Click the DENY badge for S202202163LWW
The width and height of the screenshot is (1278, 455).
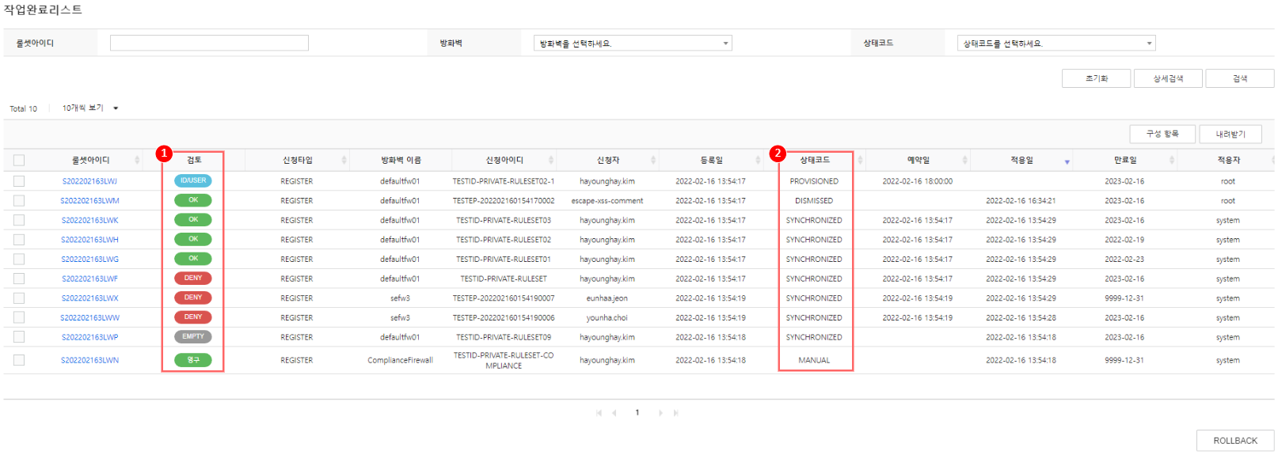(x=193, y=317)
